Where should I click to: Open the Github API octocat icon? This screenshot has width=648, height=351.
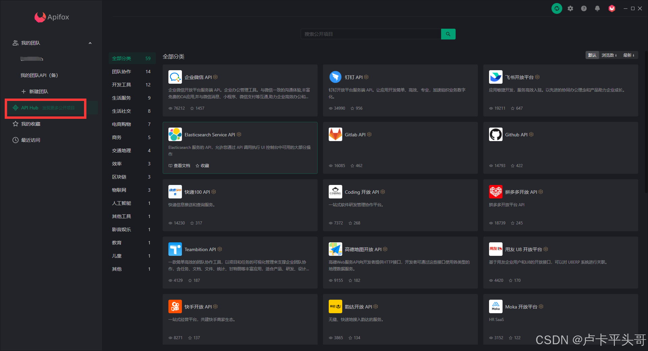click(496, 134)
